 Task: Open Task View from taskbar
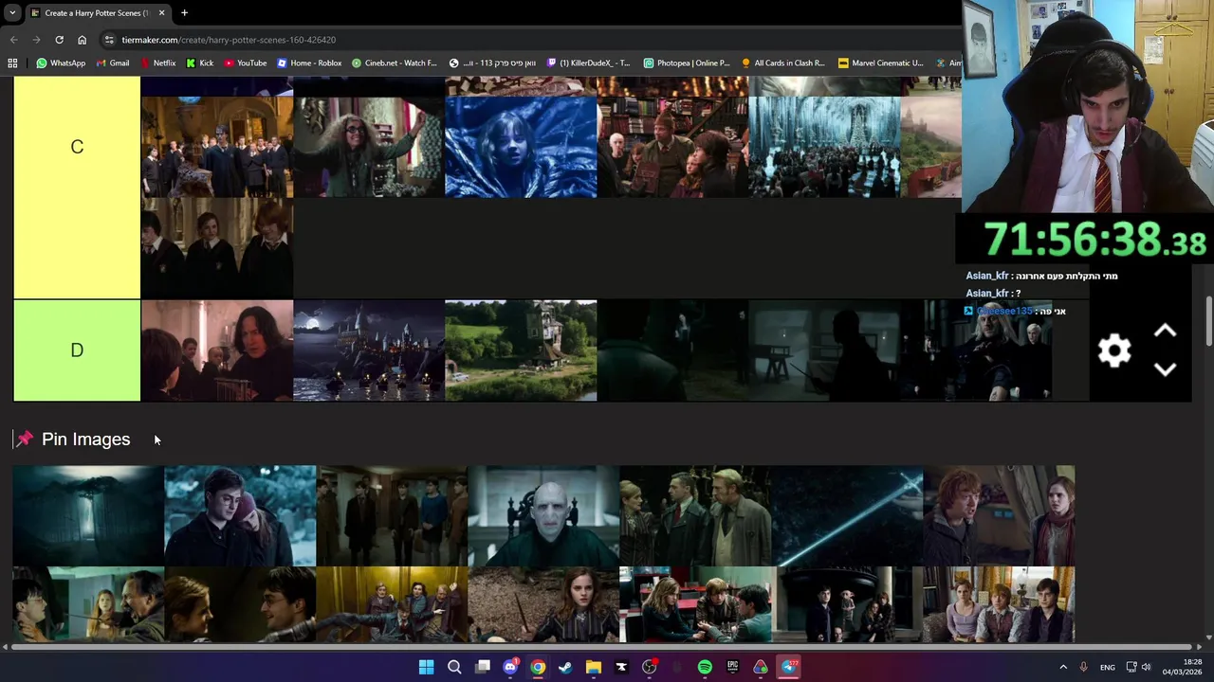tap(482, 667)
